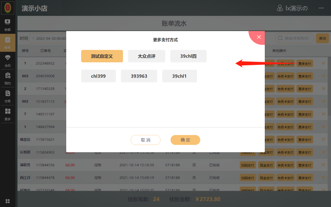Screen dimensions: 331x207
Task: Click the 订单号 column header
Action: 46,51
